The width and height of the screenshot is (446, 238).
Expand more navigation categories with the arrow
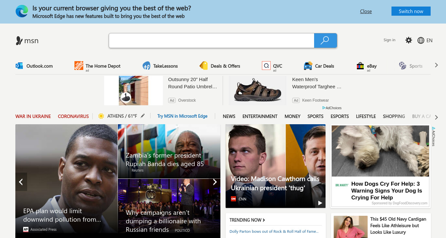(x=436, y=117)
